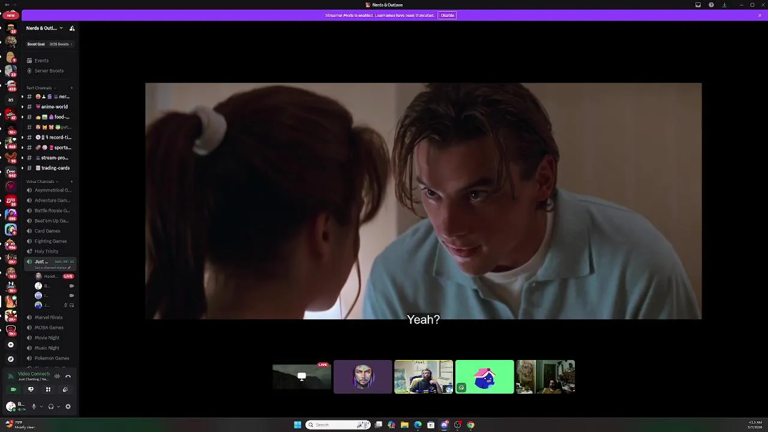Open the sports text channel
Viewport: 768px width, 432px height.
(x=50, y=148)
